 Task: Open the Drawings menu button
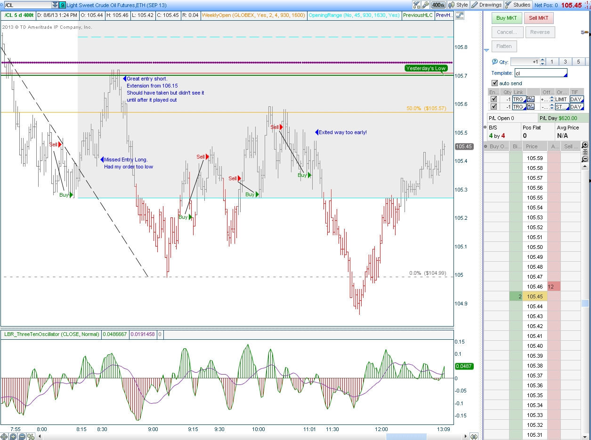tap(486, 5)
